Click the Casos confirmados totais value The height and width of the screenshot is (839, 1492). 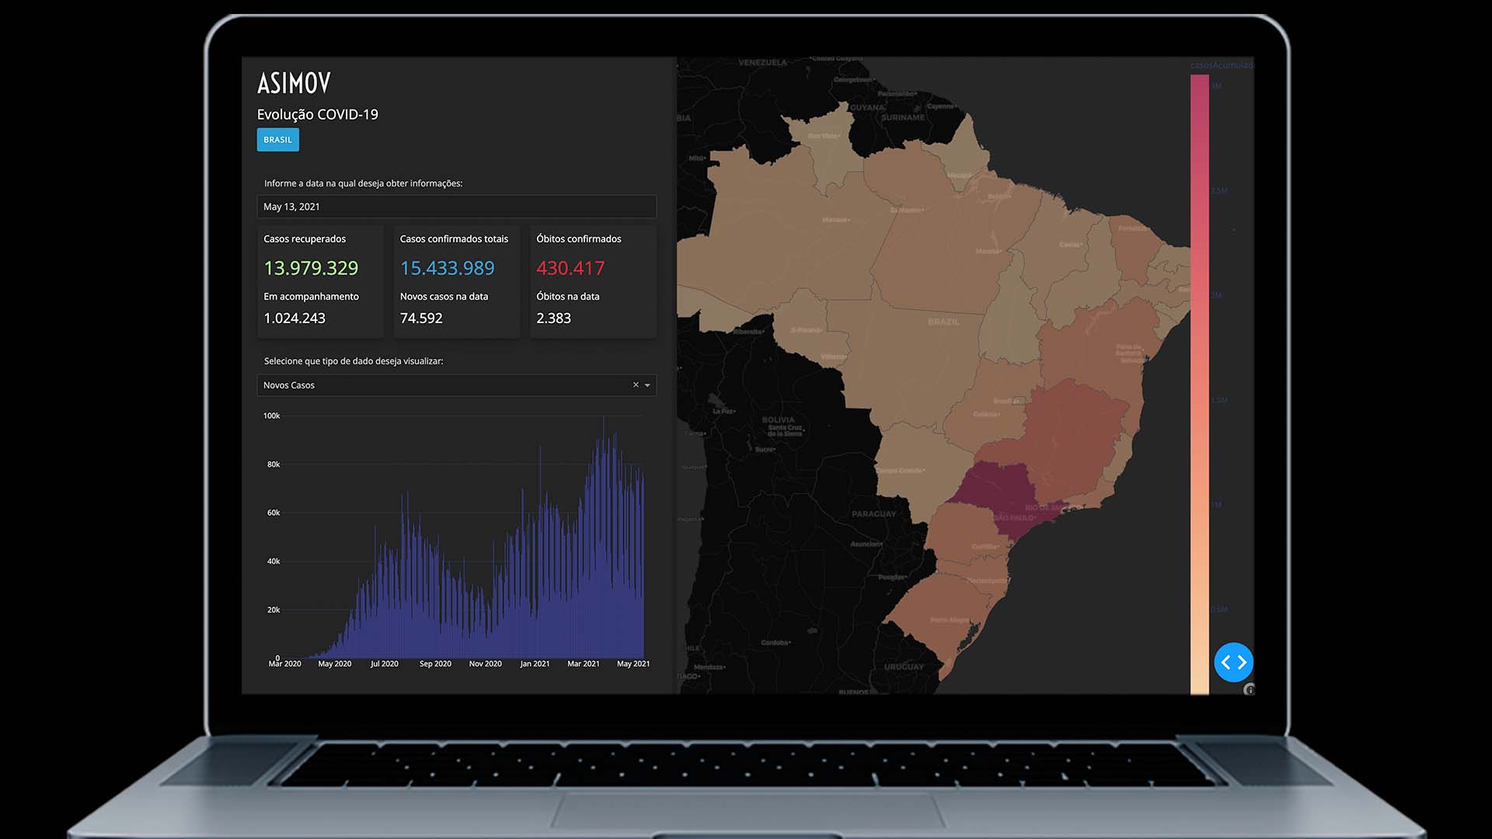click(x=447, y=268)
